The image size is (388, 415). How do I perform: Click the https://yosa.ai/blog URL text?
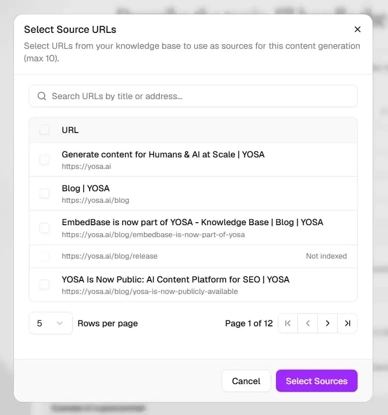click(x=96, y=200)
